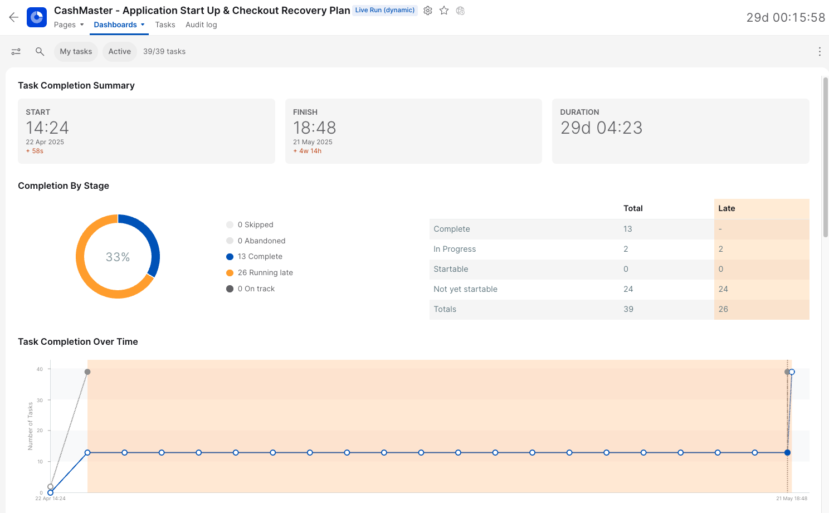The width and height of the screenshot is (829, 513).
Task: Open task search magnifier icon
Action: pos(40,51)
